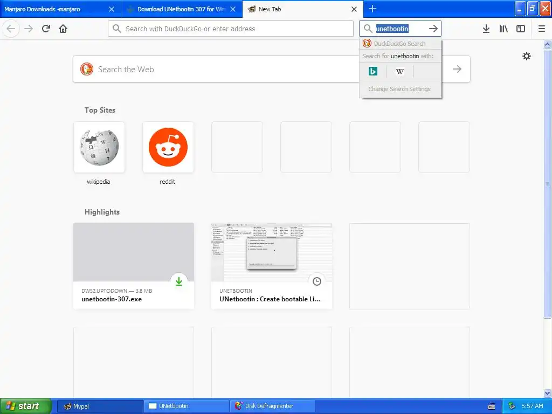Screen dimensions: 552x414
Task: Search unetbootin with Bing engine
Action: coord(373,72)
